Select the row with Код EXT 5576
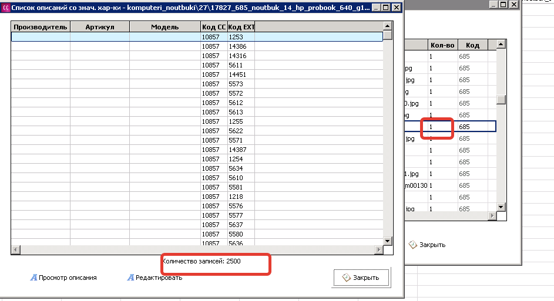 point(197,206)
